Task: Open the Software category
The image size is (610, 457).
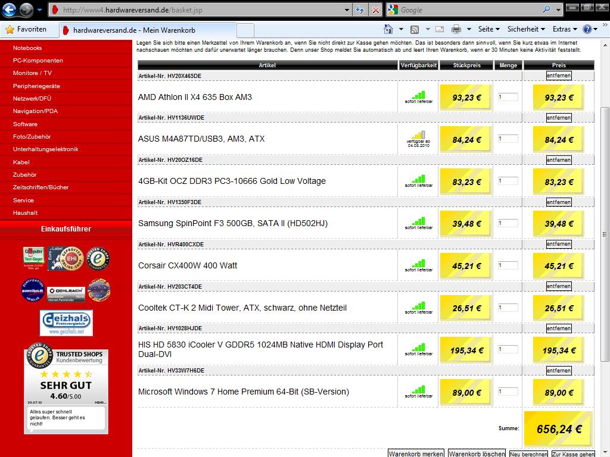Action: coord(25,124)
